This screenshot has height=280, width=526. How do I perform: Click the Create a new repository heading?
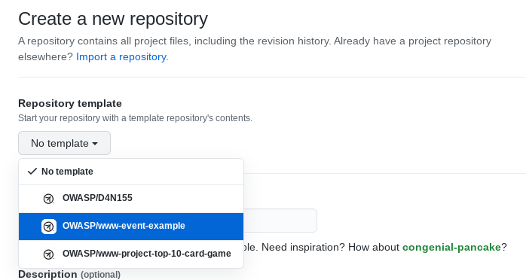coord(113,19)
